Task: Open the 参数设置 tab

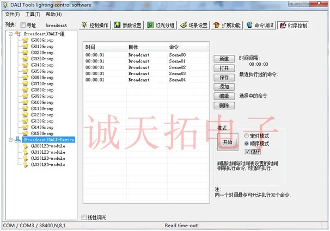Action: pyautogui.click(x=128, y=25)
